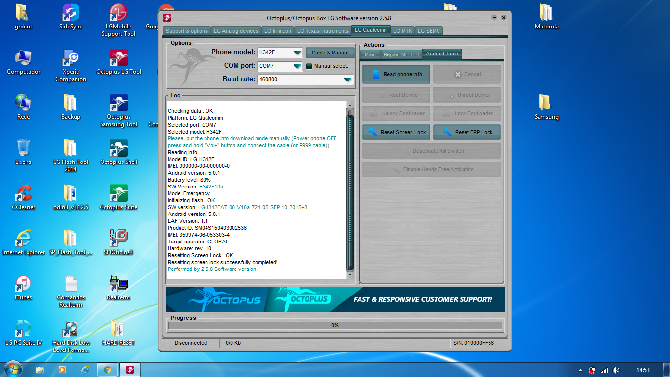670x377 pixels.
Task: Click the Unlock Bootloader button
Action: [x=396, y=113]
